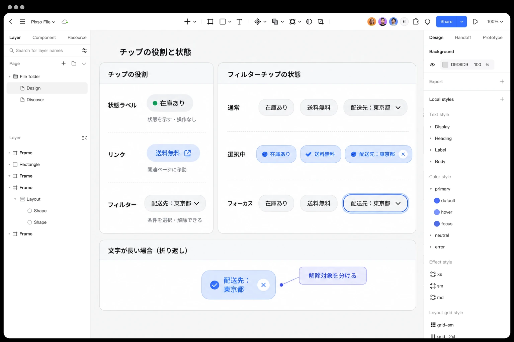Select the md effect style
This screenshot has height=342, width=514.
(x=437, y=298)
